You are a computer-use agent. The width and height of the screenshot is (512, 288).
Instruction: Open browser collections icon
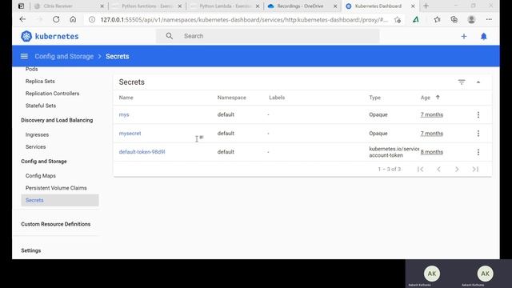tap(454, 19)
